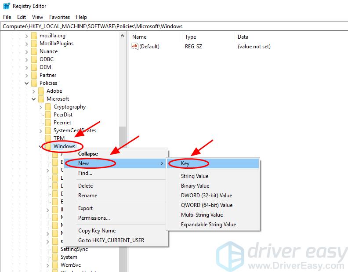Expand the OEM key
The height and width of the screenshot is (272, 348).
click(27, 68)
